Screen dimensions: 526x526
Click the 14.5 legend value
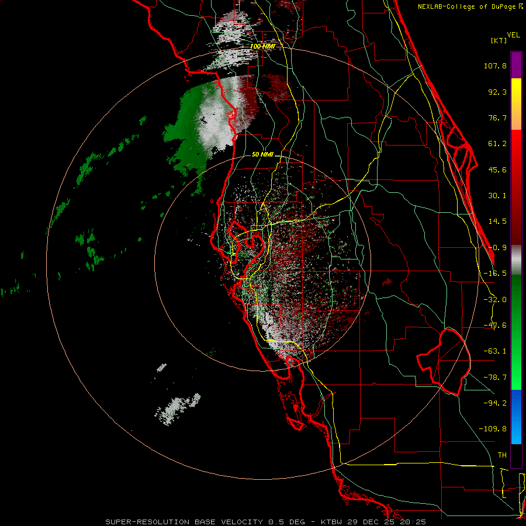[x=497, y=222]
